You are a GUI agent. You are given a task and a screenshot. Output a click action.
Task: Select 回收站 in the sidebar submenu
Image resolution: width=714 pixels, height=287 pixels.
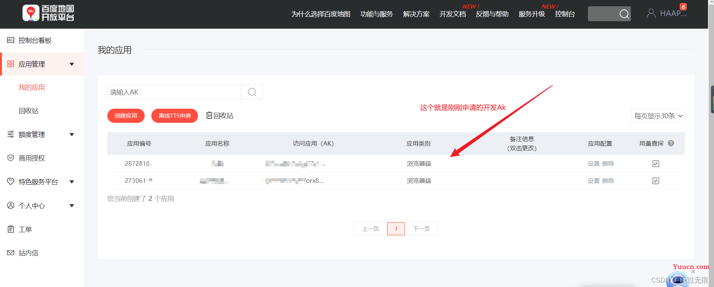tap(28, 111)
